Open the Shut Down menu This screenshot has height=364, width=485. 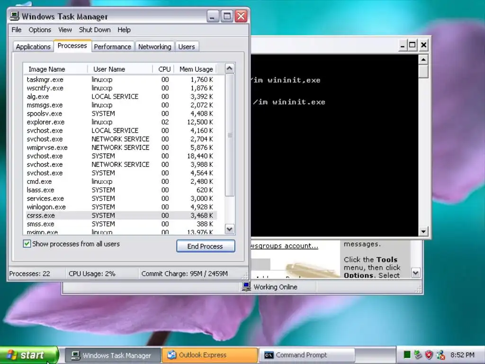(95, 30)
